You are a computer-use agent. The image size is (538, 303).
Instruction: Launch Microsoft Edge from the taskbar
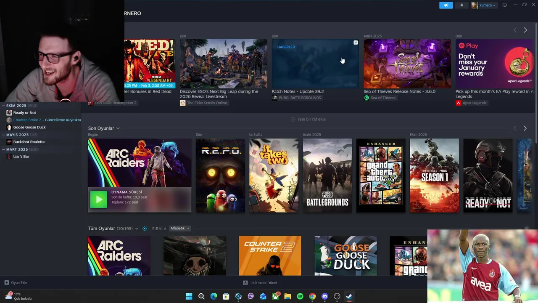[x=214, y=296]
